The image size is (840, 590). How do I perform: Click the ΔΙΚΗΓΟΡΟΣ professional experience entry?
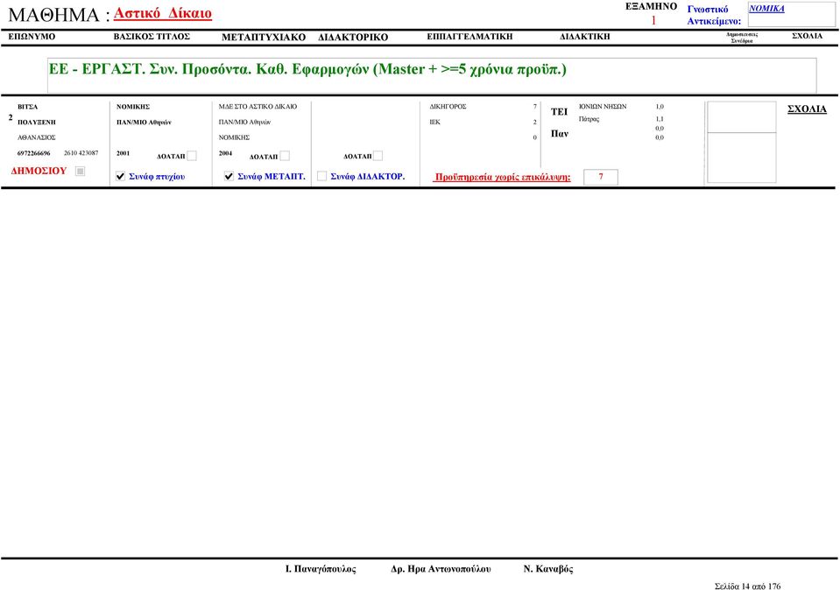point(448,107)
